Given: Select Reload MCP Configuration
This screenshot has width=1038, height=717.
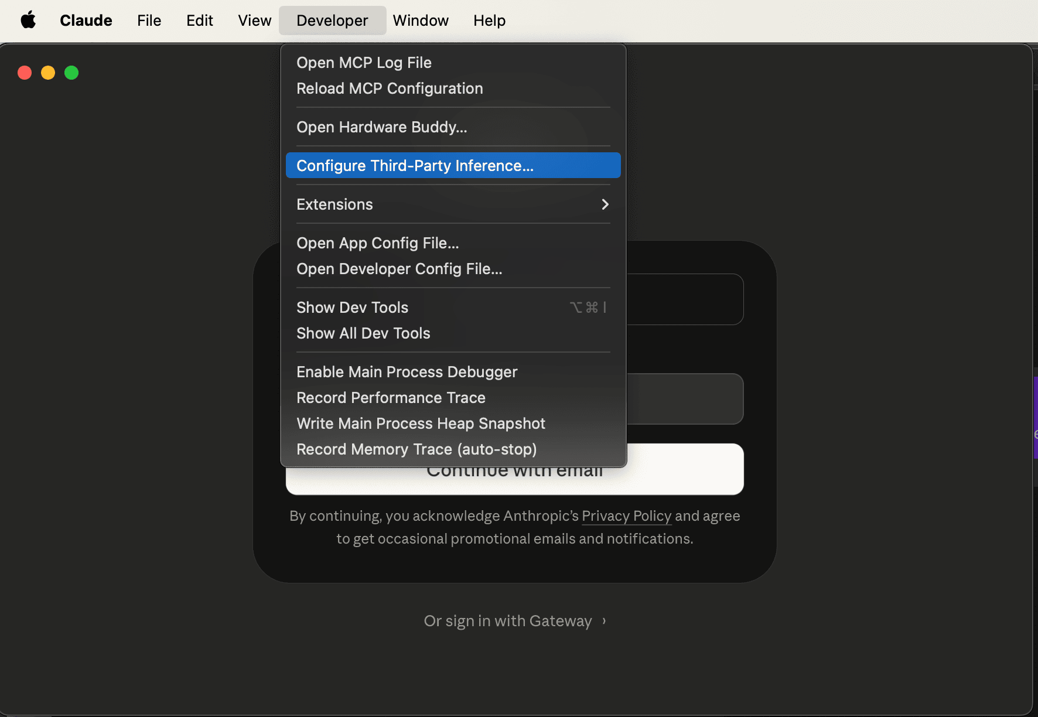Looking at the screenshot, I should [453, 88].
